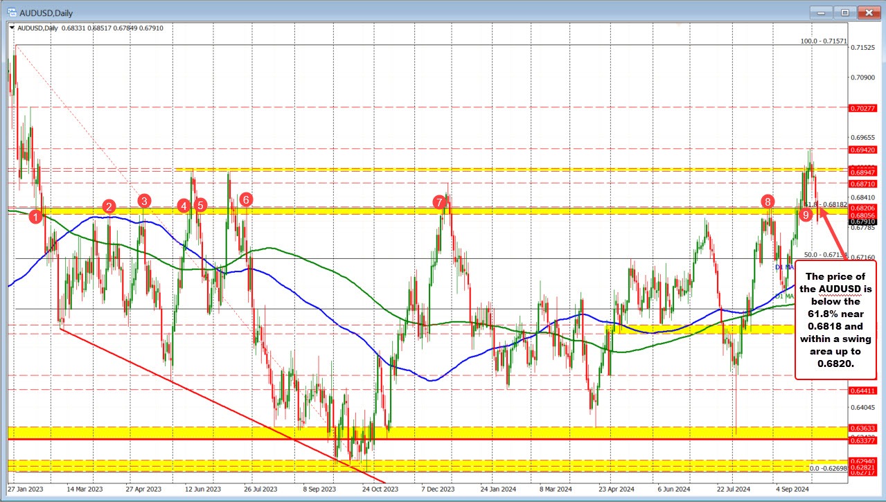Select marker 9 beside the red arrow
The image size is (886, 502).
806,215
